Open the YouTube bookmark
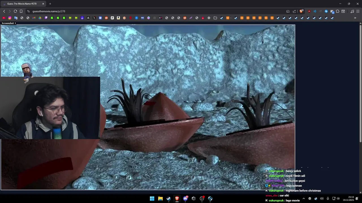 4,18
